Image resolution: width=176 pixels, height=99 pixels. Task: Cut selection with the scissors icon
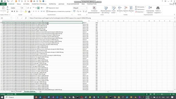(7, 7)
